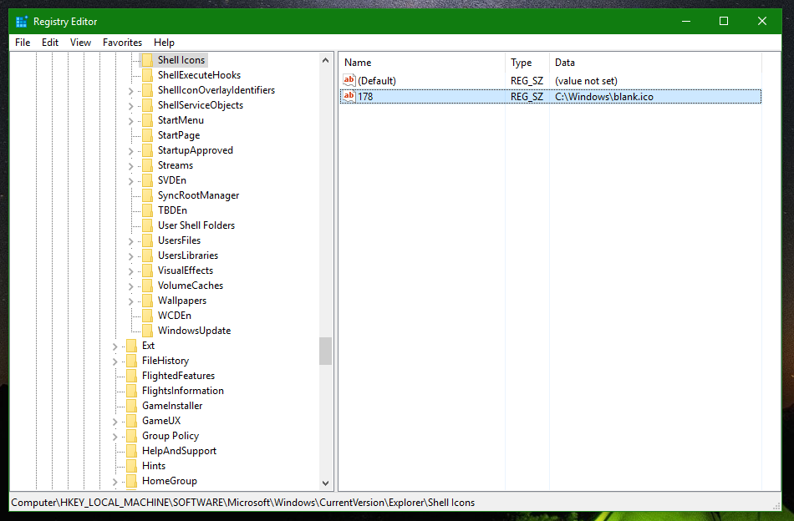Image resolution: width=794 pixels, height=521 pixels.
Task: Click the HomeGroup folder icon
Action: click(x=131, y=481)
